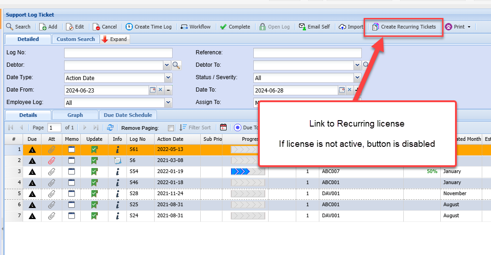Switch to the Custom Search tab
Screen dimensions: 491x255
(76, 39)
